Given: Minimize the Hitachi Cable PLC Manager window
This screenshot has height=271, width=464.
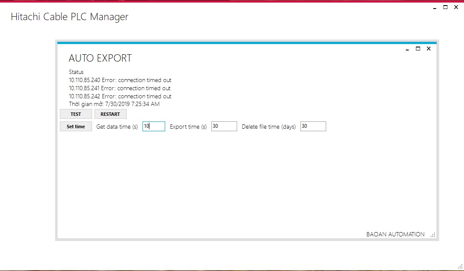Looking at the screenshot, I should click(x=434, y=8).
